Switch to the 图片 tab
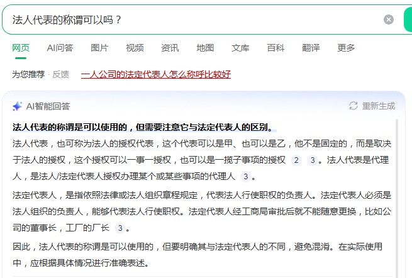Screen dimensions: 412x278 pyautogui.click(x=99, y=48)
